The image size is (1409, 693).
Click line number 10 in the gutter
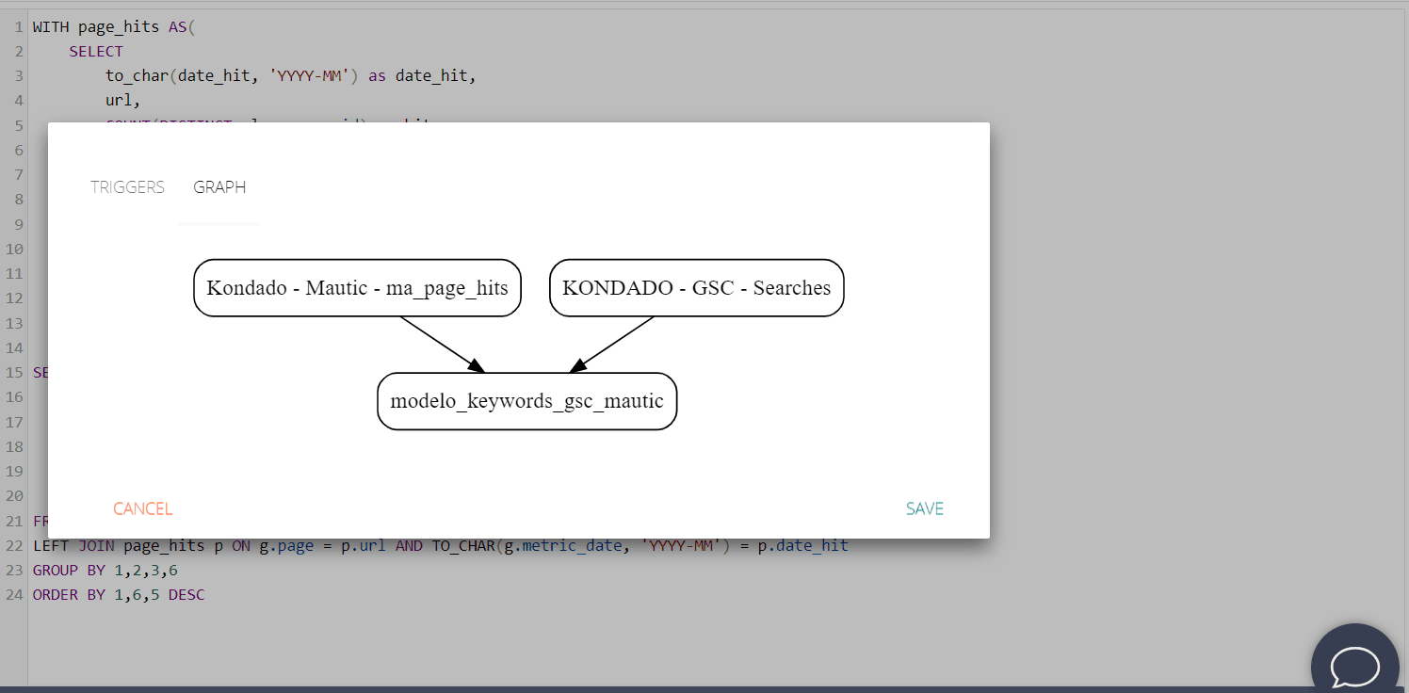click(x=13, y=250)
